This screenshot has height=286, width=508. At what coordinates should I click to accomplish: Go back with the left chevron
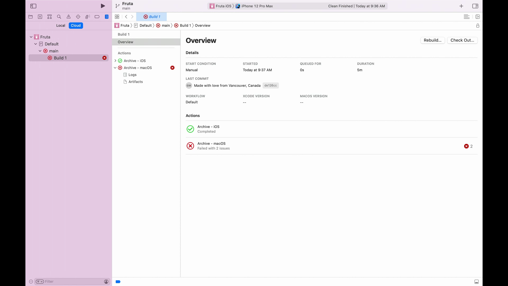coord(126,17)
